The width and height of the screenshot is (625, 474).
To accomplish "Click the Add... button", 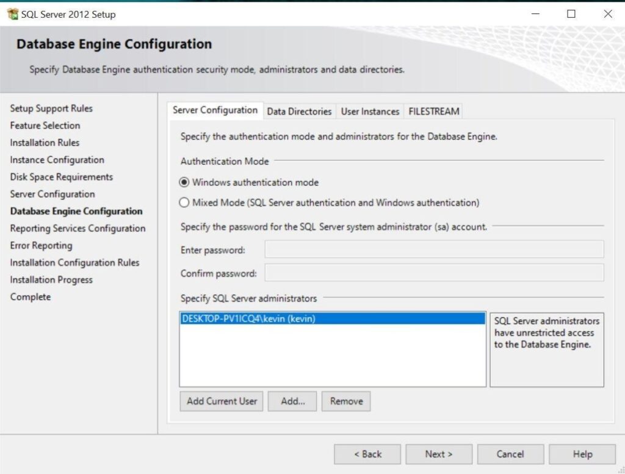I will (292, 401).
